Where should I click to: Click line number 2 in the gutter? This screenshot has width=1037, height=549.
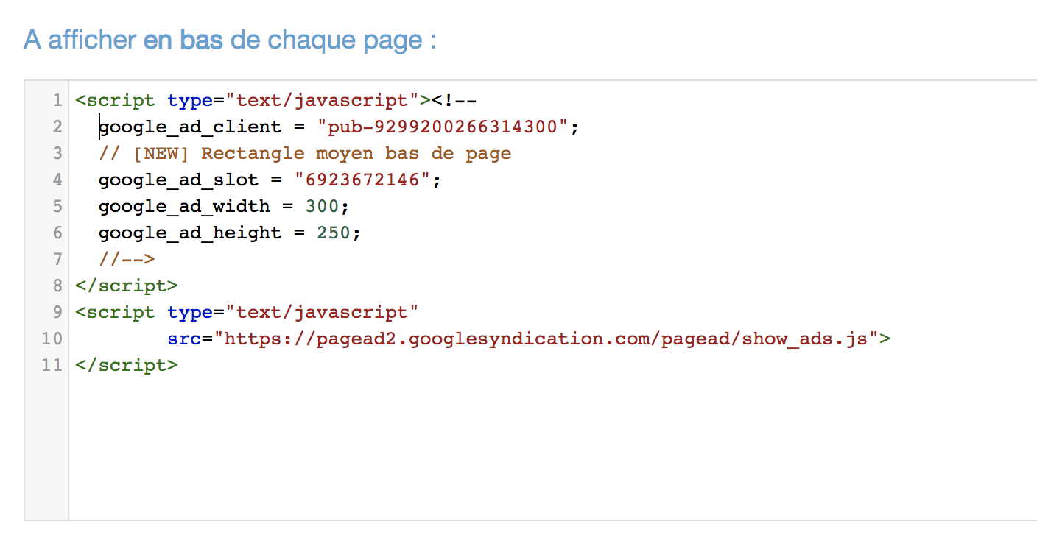tap(57, 127)
